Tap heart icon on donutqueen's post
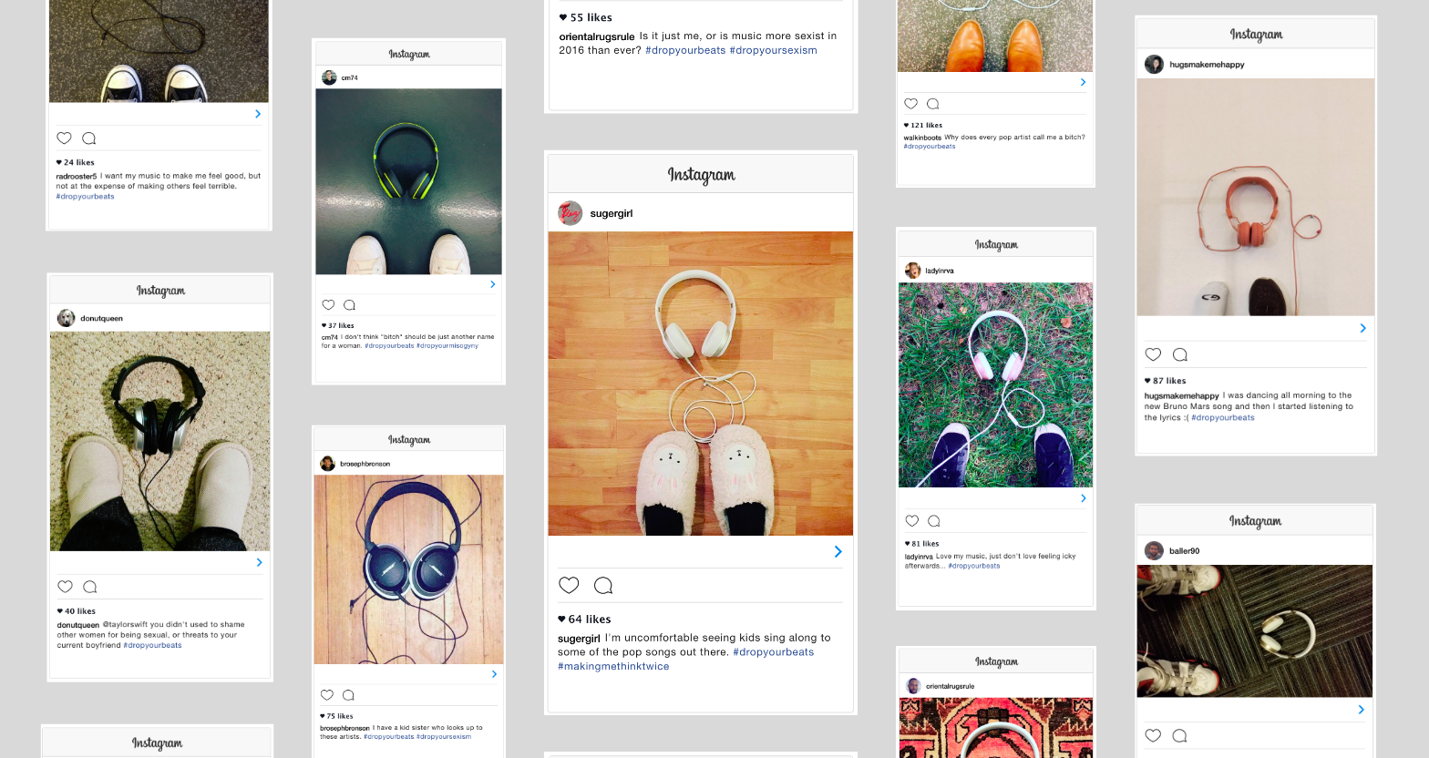This screenshot has height=758, width=1429. click(66, 587)
